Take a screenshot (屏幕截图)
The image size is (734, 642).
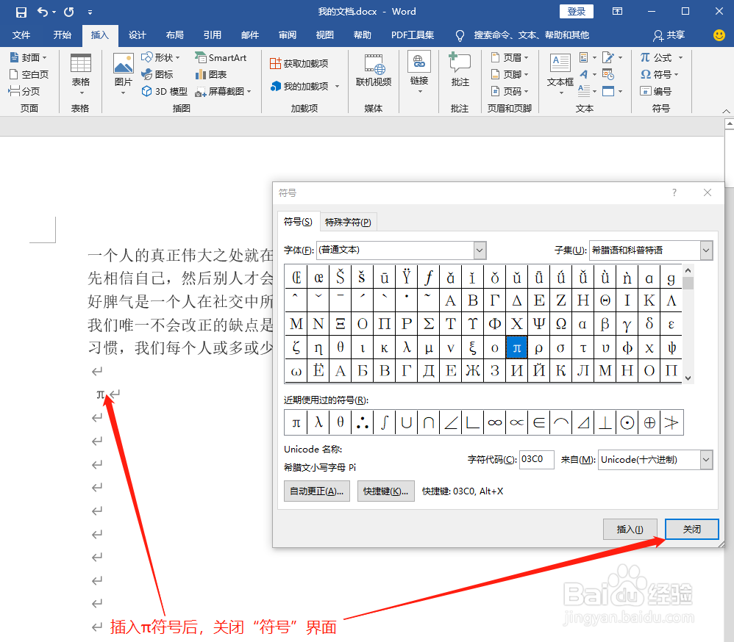click(224, 91)
